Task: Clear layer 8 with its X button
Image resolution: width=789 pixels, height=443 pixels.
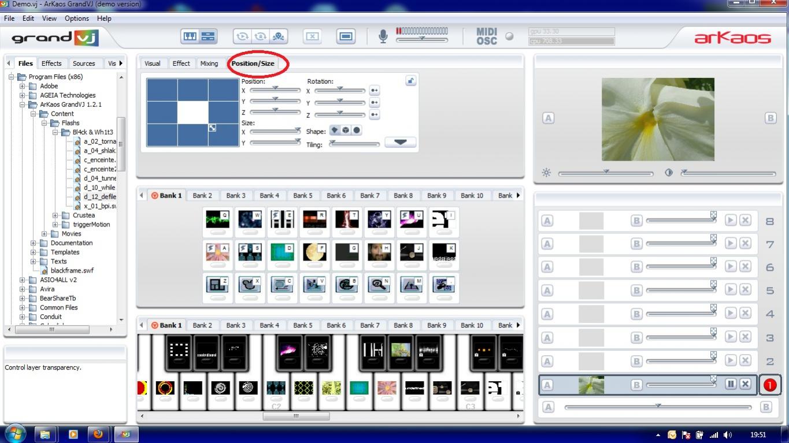Action: point(745,220)
